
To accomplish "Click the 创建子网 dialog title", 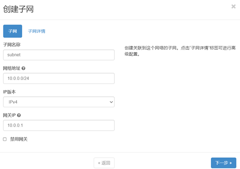I will [18, 9].
